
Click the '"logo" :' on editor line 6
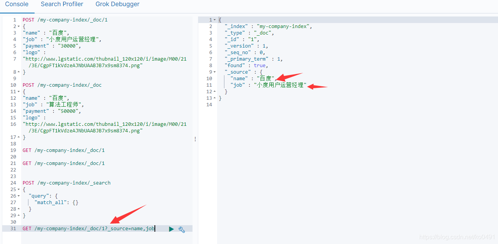34,53
